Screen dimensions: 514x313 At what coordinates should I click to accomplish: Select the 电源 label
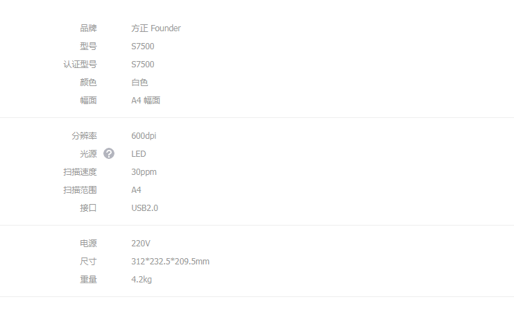88,244
